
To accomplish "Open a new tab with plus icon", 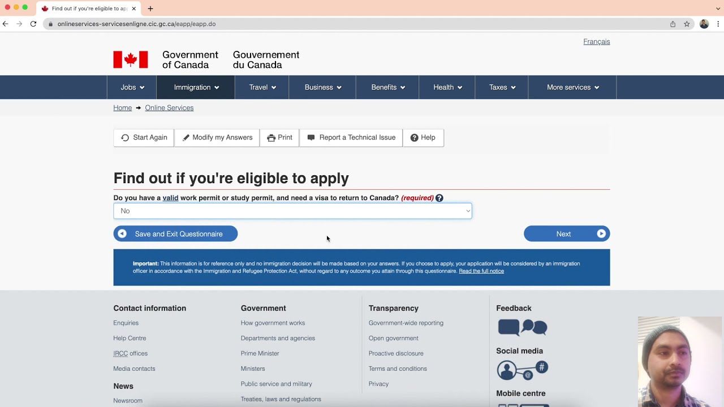I will (150, 8).
